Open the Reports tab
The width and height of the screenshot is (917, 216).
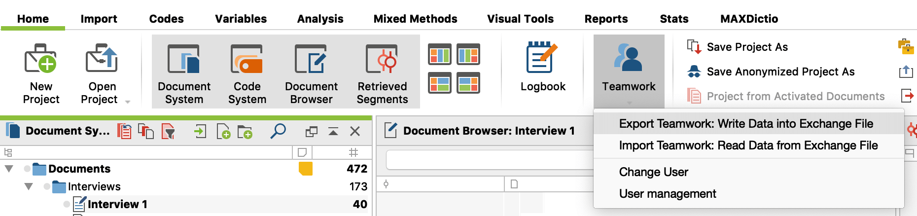(x=606, y=19)
